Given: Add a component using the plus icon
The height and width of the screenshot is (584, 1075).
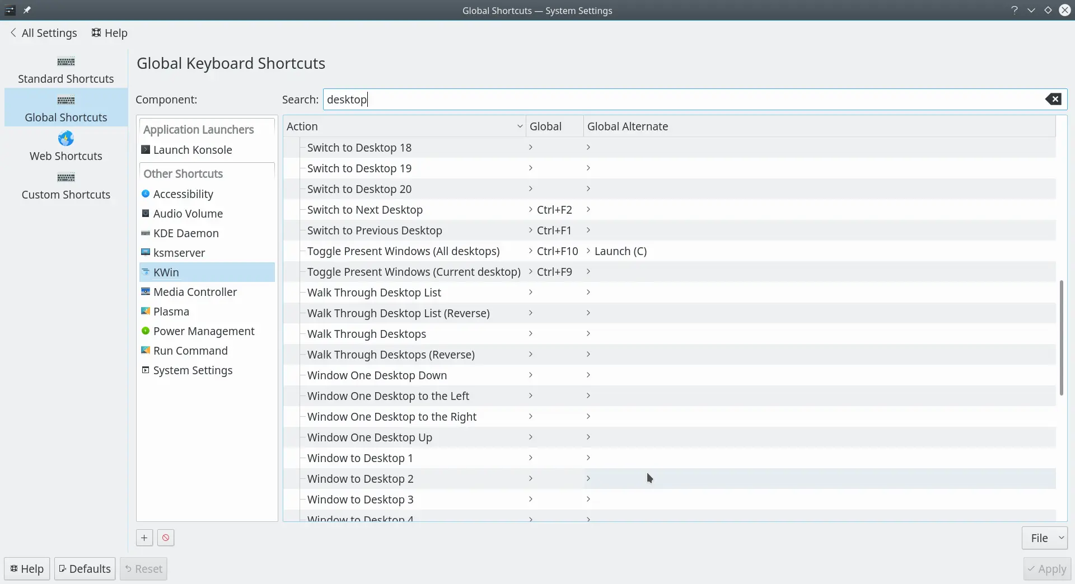Looking at the screenshot, I should 144,537.
